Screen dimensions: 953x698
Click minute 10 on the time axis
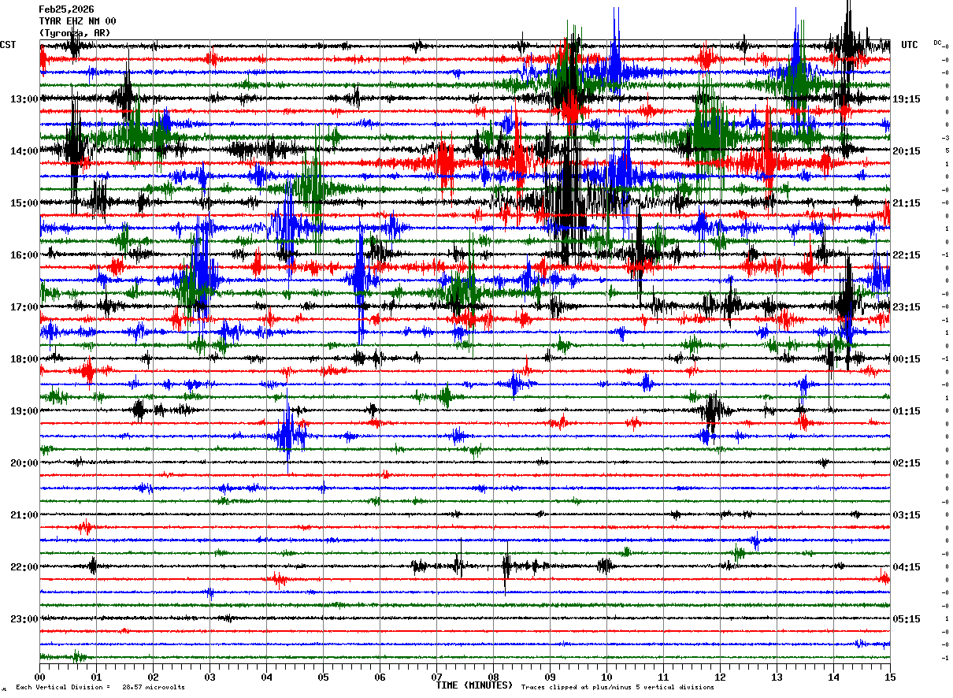pos(607,677)
